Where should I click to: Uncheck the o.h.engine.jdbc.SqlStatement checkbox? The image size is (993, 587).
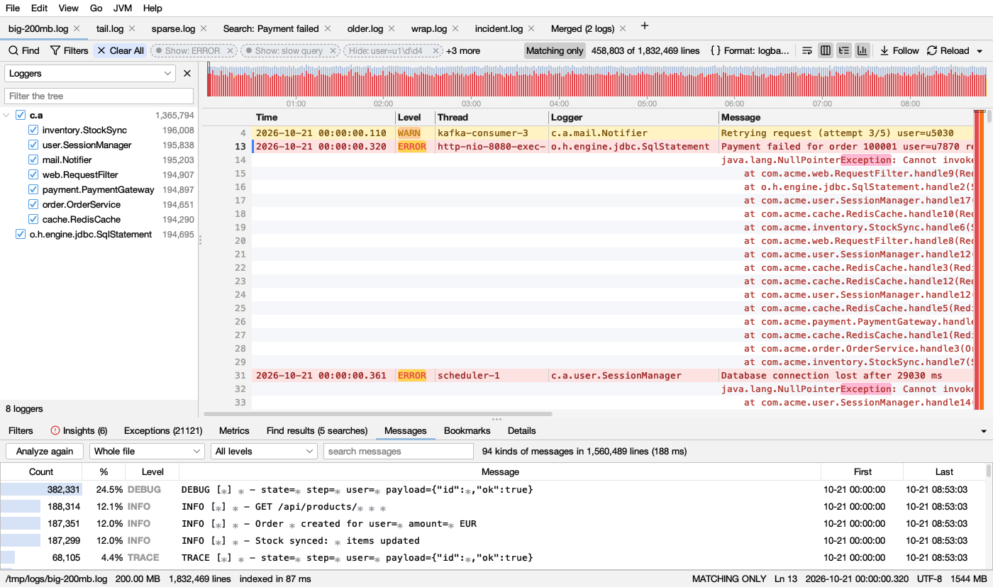[x=21, y=234]
